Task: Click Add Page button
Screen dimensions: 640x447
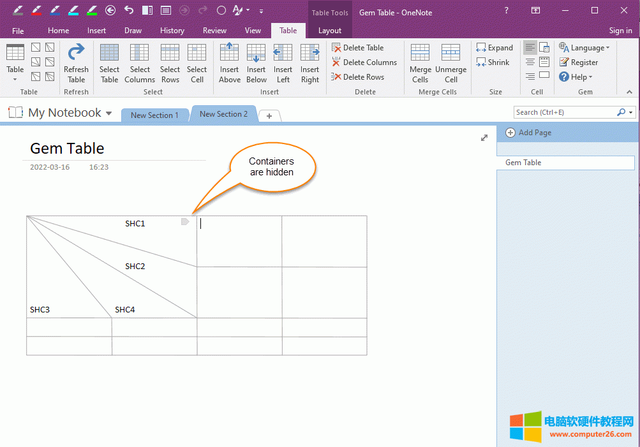Action: click(528, 133)
